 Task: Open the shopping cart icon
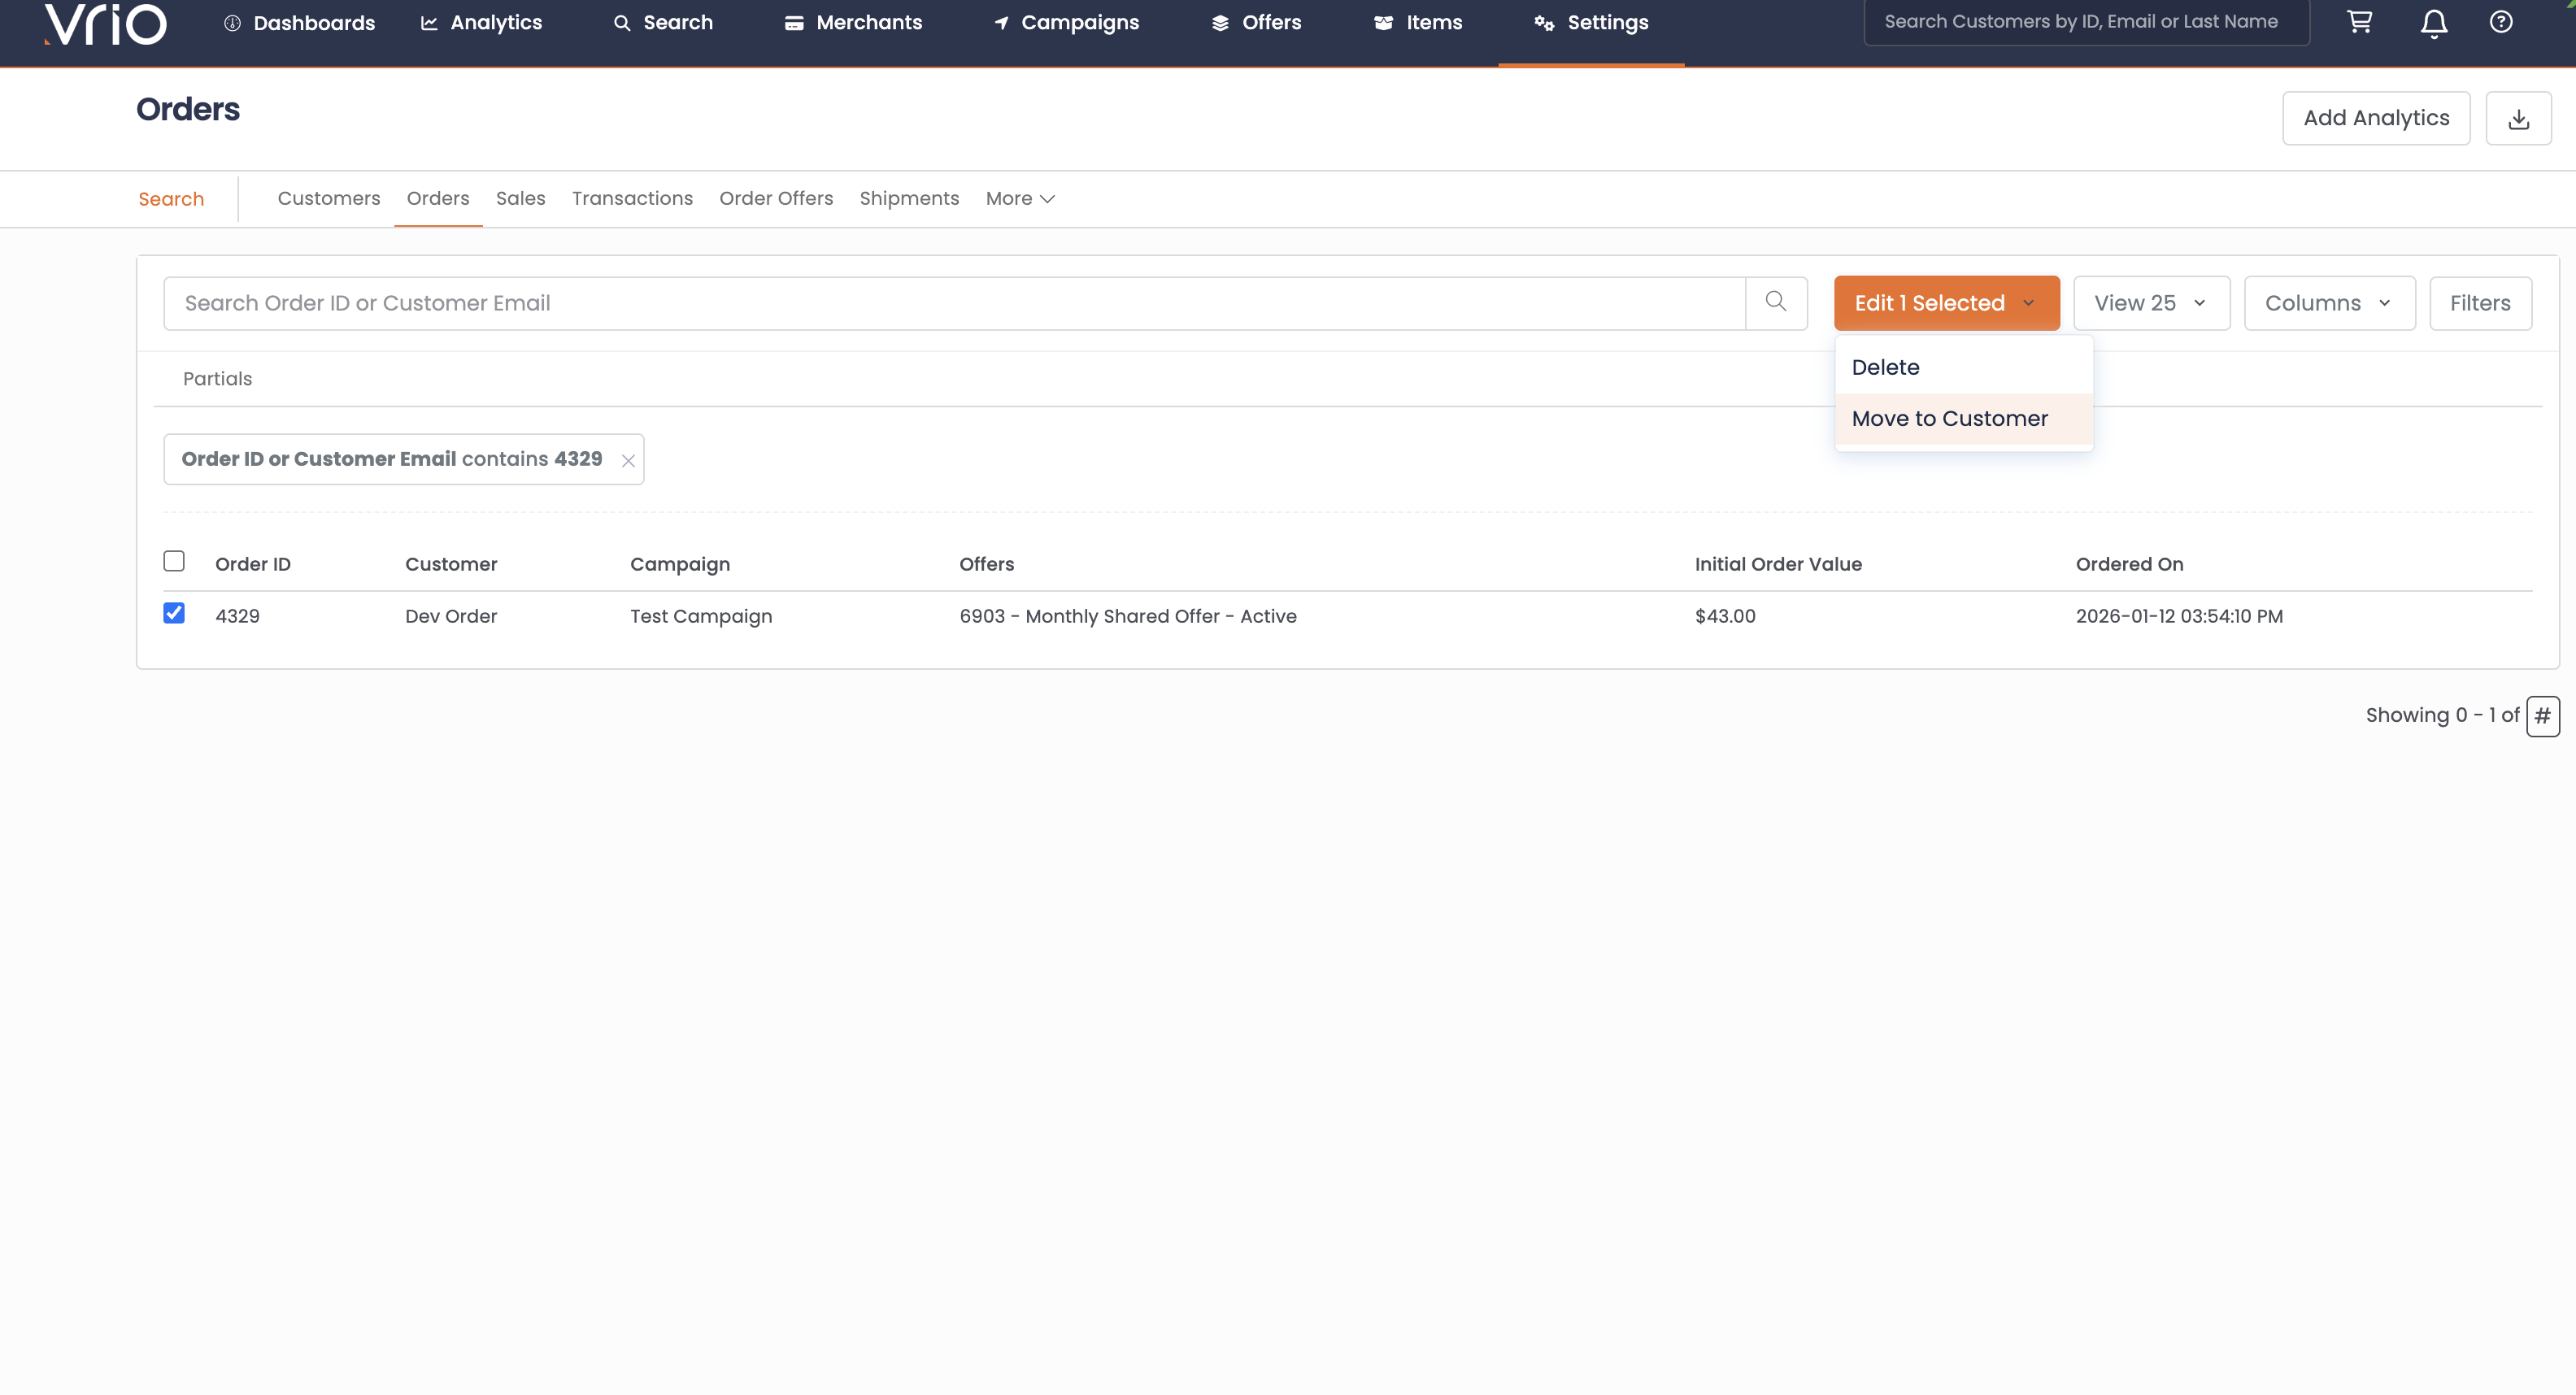[x=2360, y=22]
